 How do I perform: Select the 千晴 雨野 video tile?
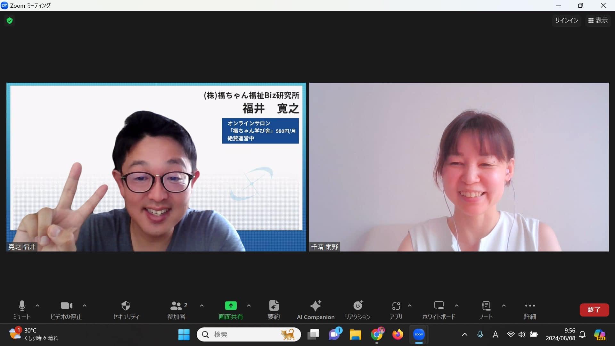[x=459, y=167]
